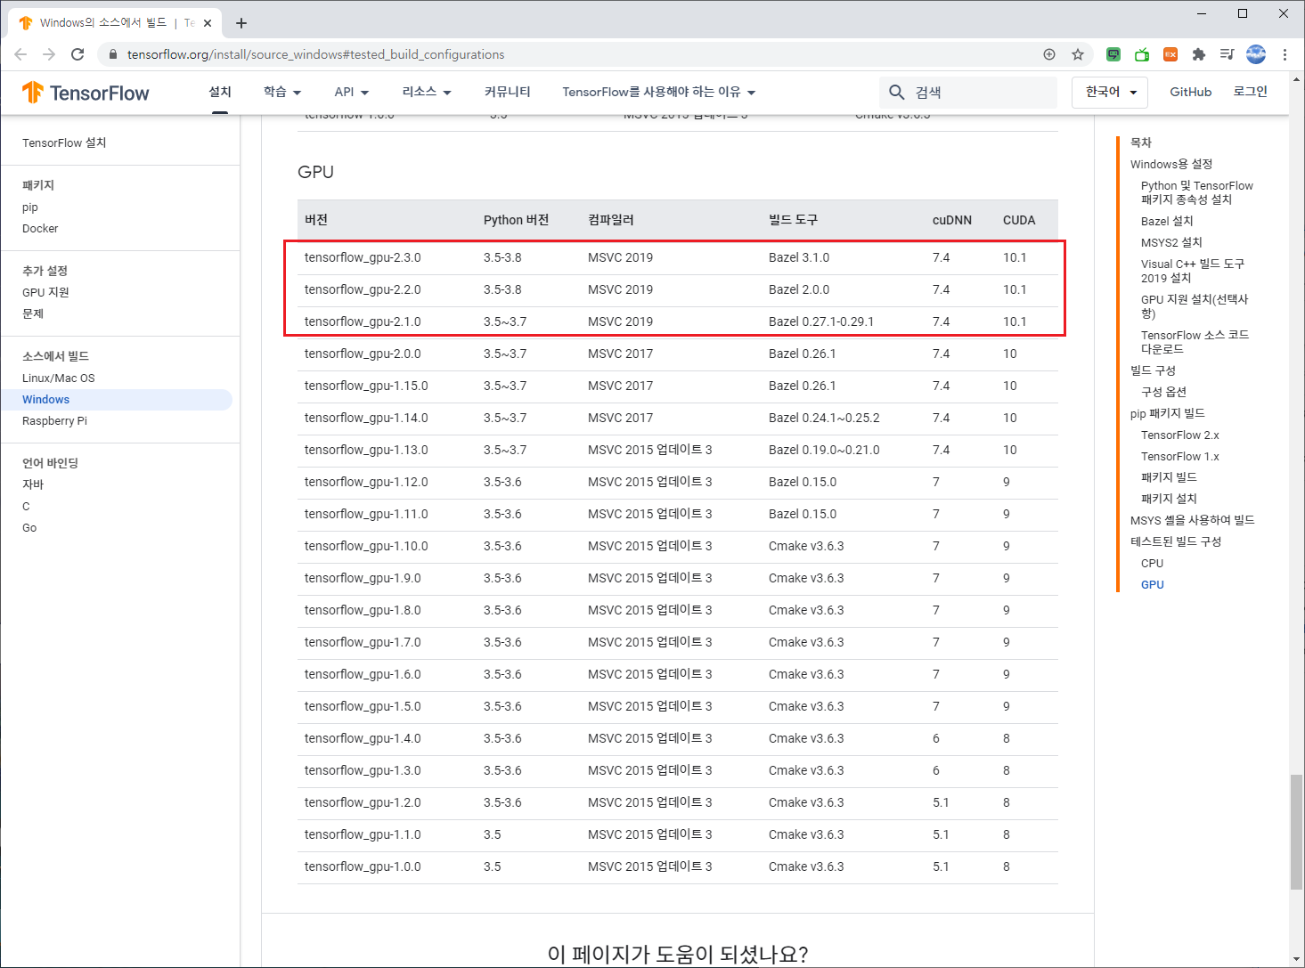Jump to 빌드 구성 in contents
This screenshot has height=968, width=1305.
[1153, 370]
